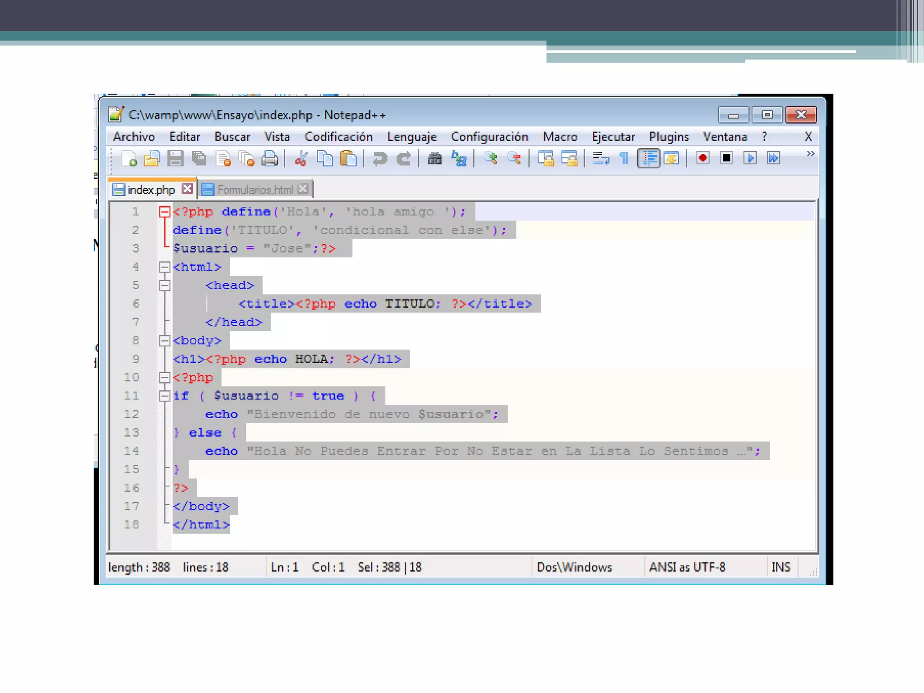The height and width of the screenshot is (693, 924).
Task: Click the New file toolbar icon
Action: point(129,159)
